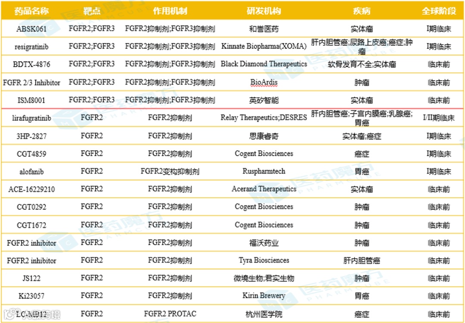Select the resigratinib drug name cell
This screenshot has height=323, width=465.
(31, 47)
